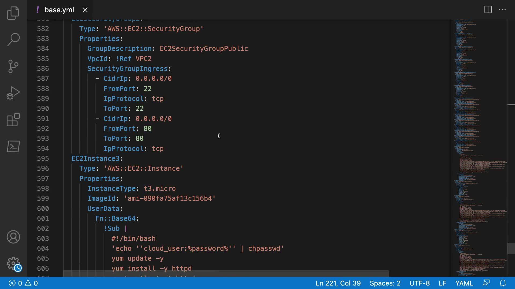Open the editor More Actions menu
This screenshot has height=289, width=515.
[502, 10]
